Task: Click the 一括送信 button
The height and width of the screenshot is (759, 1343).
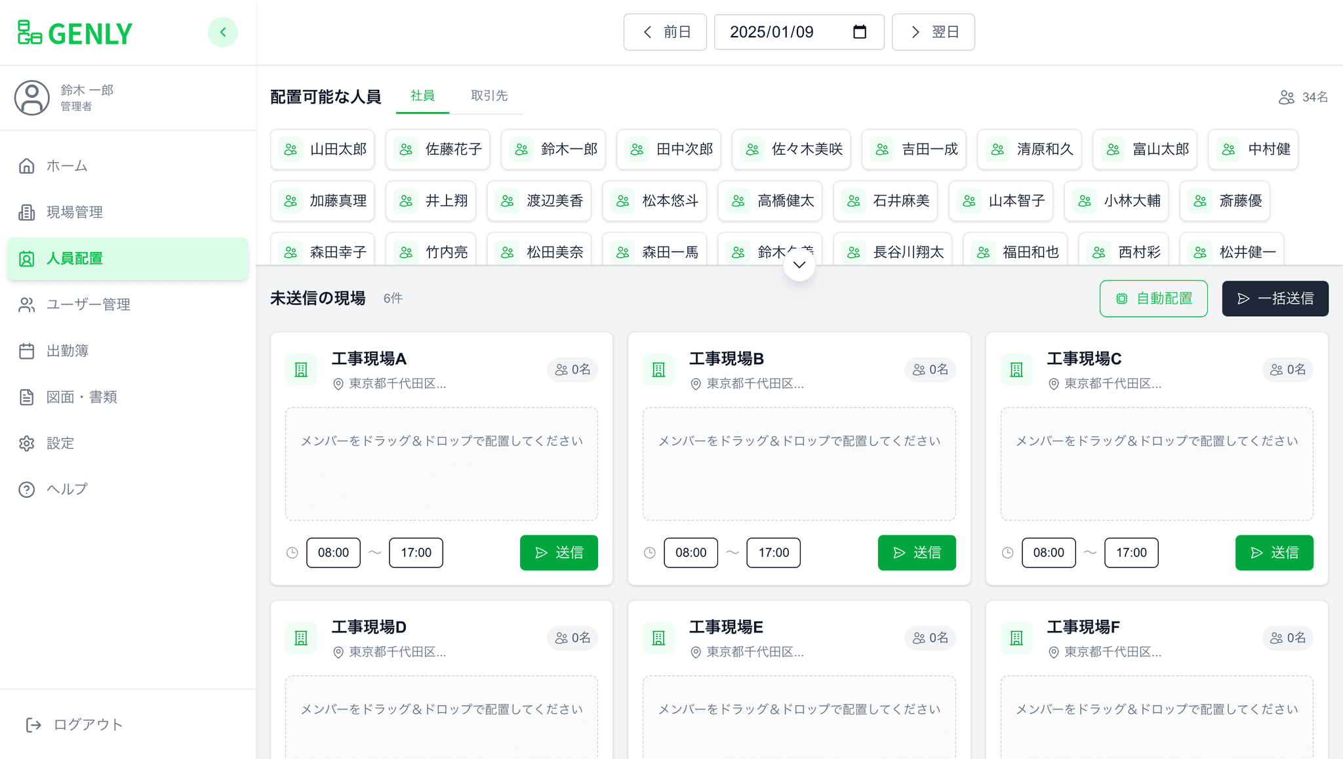Action: tap(1275, 298)
